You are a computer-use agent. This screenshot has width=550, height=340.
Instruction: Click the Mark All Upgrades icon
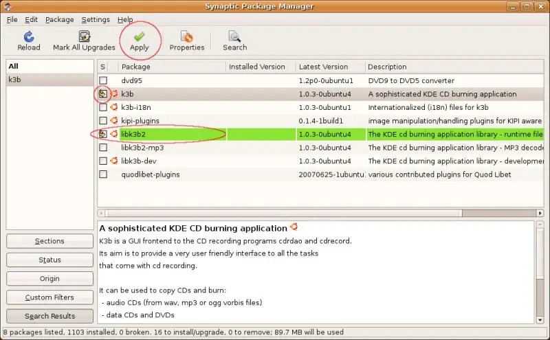click(84, 36)
